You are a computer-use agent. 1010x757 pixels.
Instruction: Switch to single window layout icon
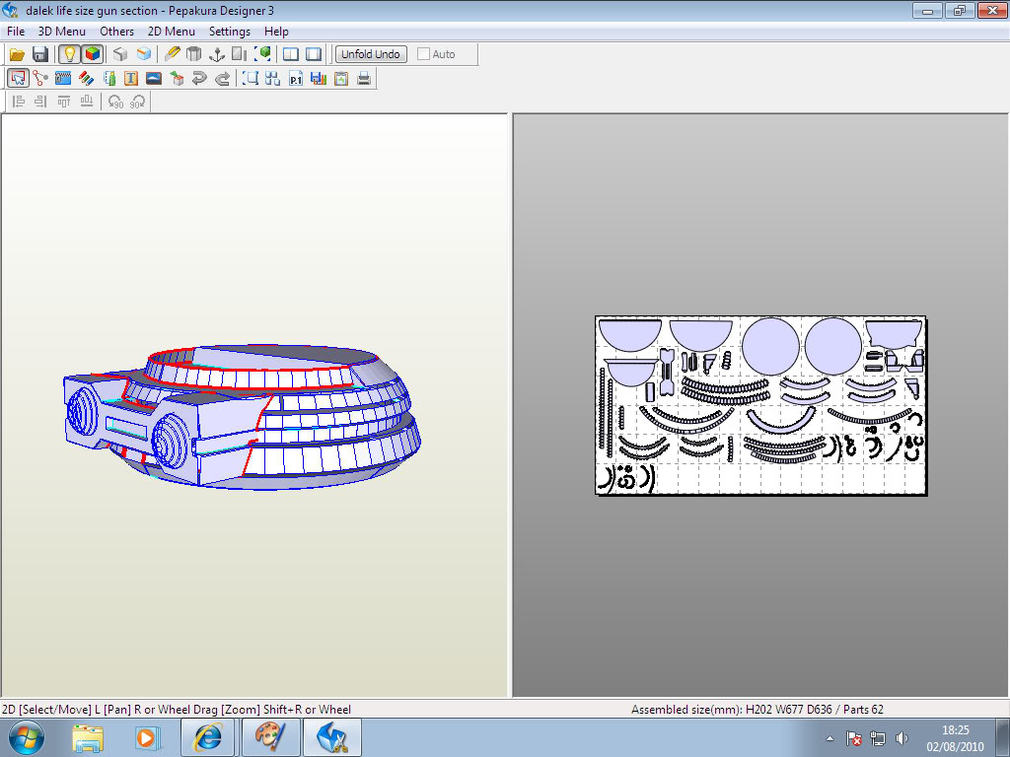pyautogui.click(x=314, y=54)
